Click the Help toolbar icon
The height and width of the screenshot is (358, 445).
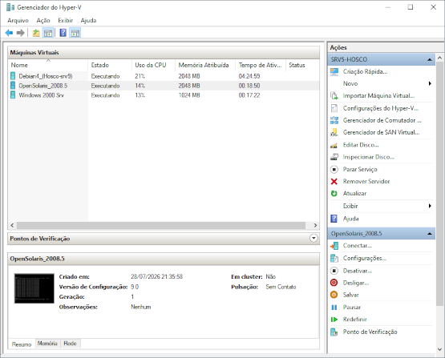tap(63, 33)
